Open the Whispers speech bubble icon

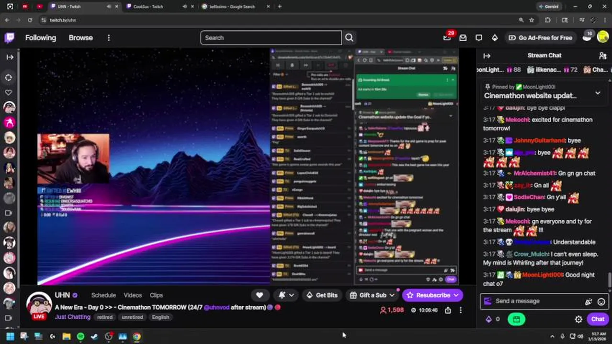479,38
